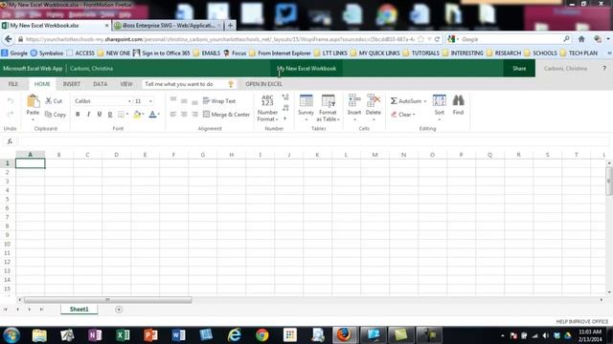Set middle vertical alignment
613x344 pixels.
point(184,101)
